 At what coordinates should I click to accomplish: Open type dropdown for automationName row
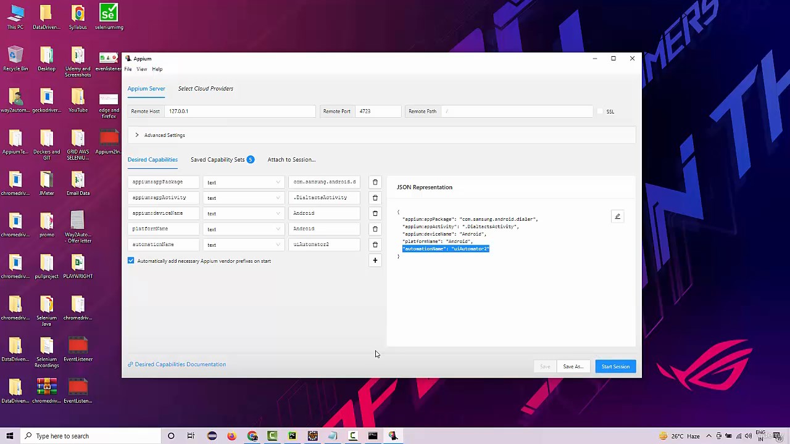243,245
